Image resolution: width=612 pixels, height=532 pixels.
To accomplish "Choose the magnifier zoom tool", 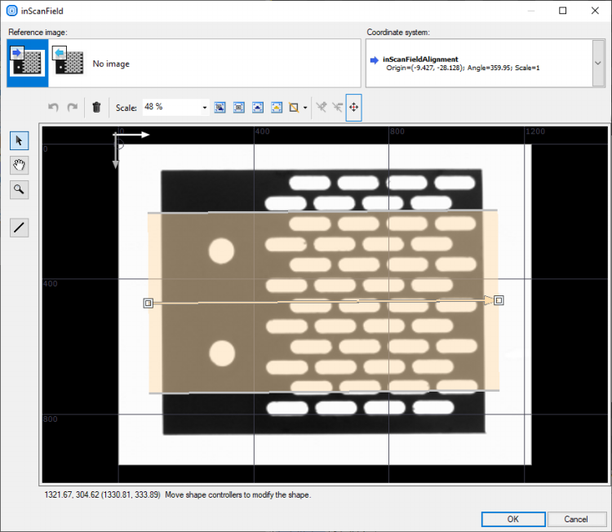I will pos(19,190).
